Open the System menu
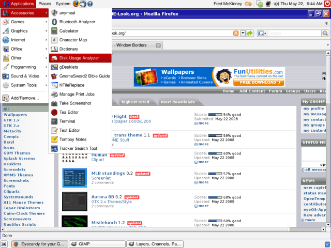This screenshot has width=331, height=248. click(x=63, y=4)
